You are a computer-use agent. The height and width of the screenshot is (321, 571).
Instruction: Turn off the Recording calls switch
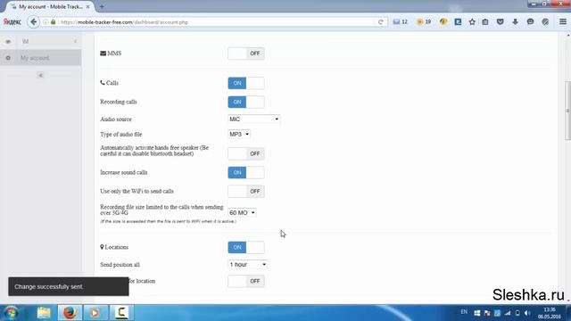[246, 102]
